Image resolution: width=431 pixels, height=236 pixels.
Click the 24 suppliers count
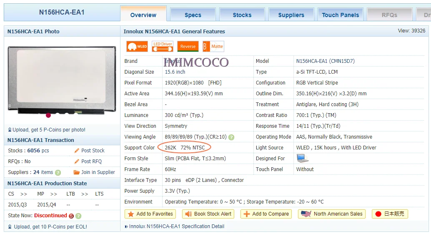[36, 172]
